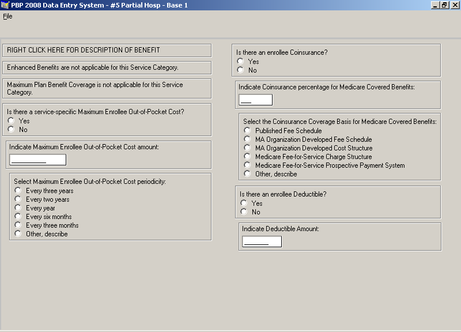Click the RIGHT CLICK HERE FOR DESCRIPTION OF BENEFIT box
Screen dimensions: 461x332
click(107, 50)
